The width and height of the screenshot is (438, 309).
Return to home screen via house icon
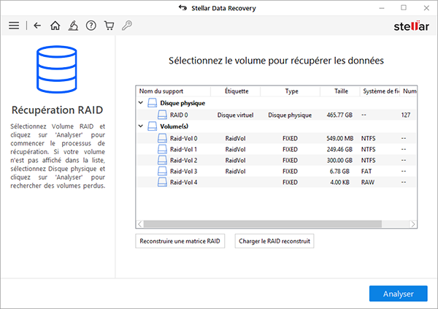55,26
